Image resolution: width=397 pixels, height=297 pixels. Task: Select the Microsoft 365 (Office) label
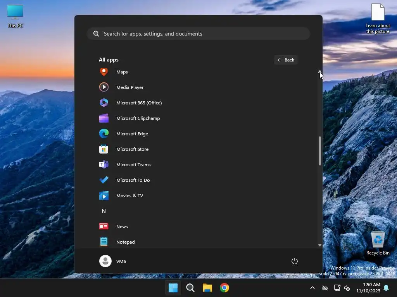pos(139,103)
